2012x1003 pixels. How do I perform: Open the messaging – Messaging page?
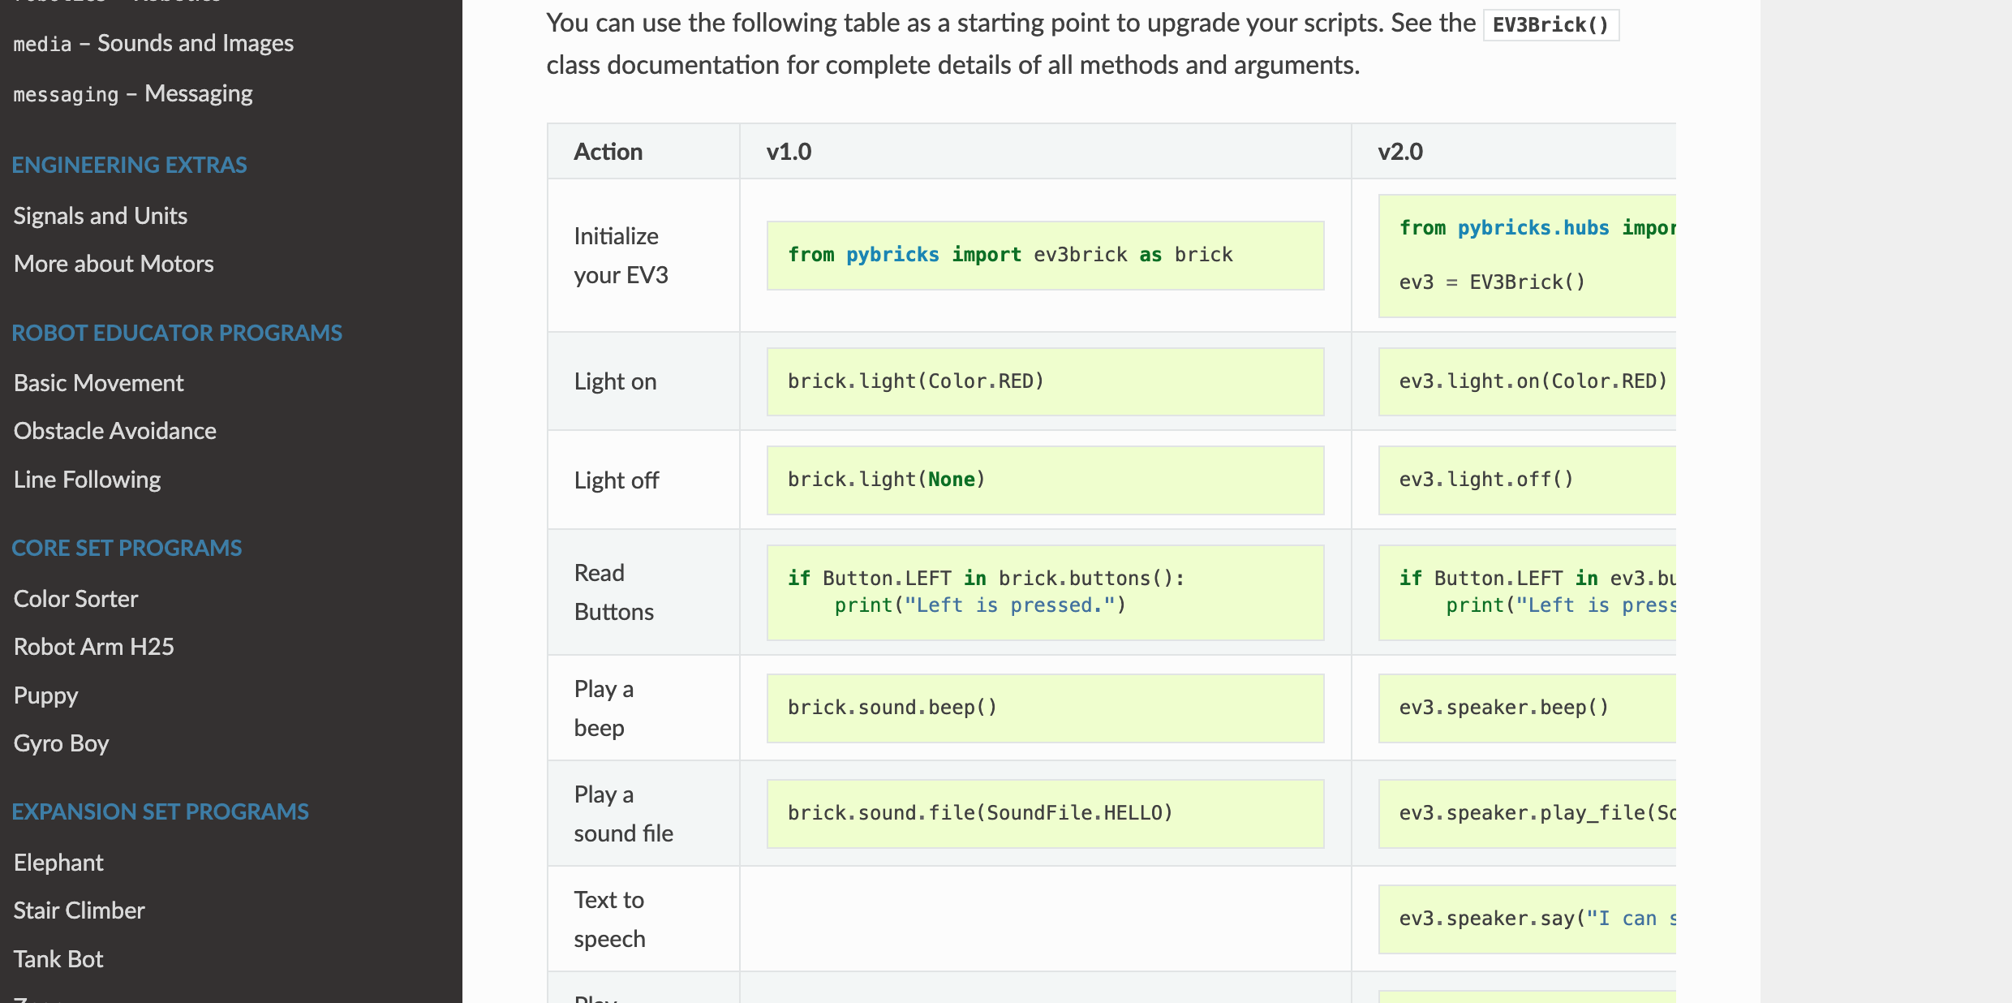click(133, 93)
